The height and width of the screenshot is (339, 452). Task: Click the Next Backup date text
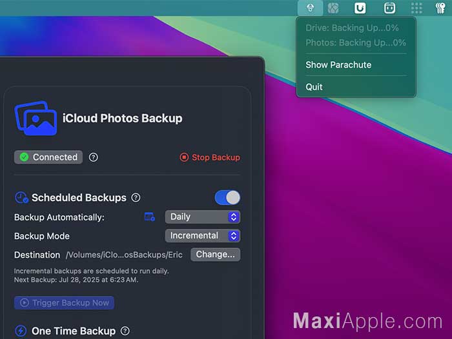click(76, 280)
